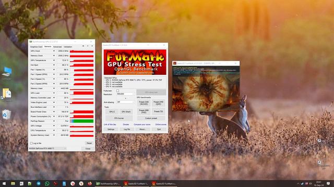Switch to second Geeks3D FurMark taskbar button
Image resolution: width=334 pixels, height=187 pixels.
click(x=164, y=183)
